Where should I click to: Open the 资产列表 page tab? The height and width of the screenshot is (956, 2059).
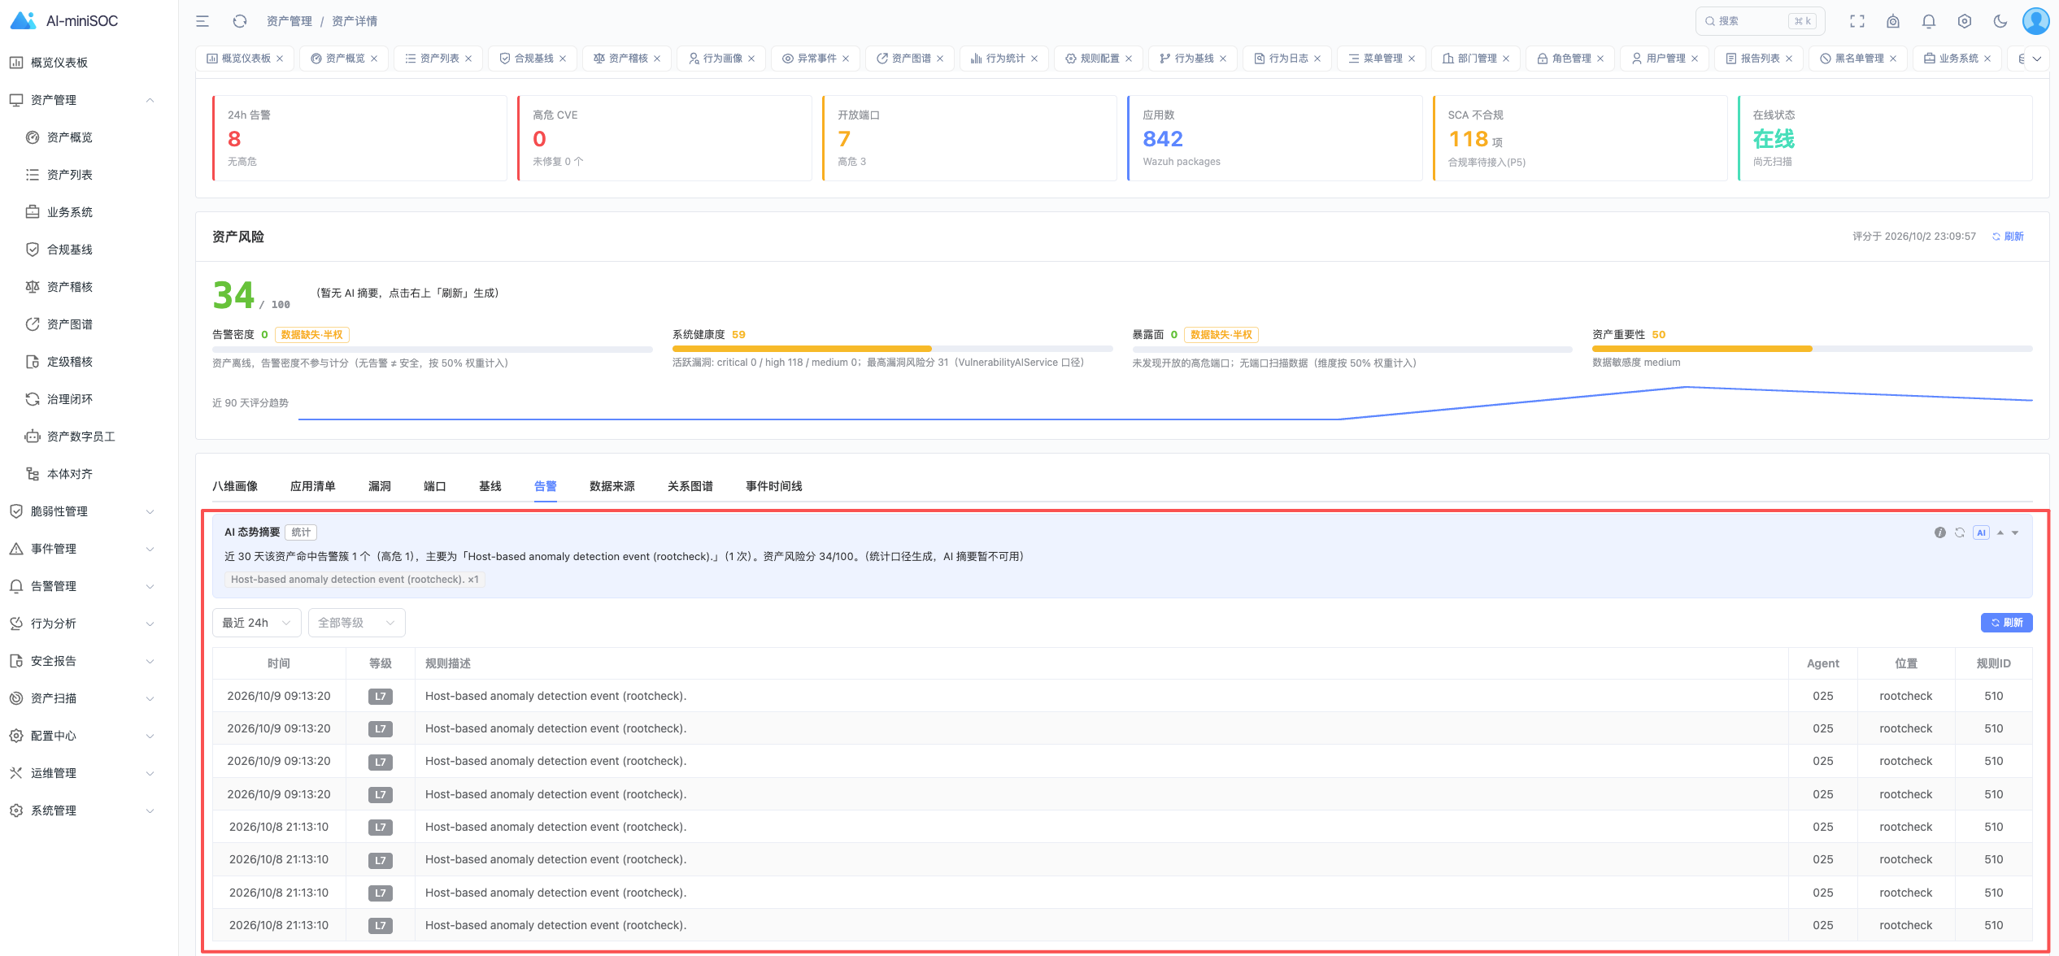[x=439, y=59]
